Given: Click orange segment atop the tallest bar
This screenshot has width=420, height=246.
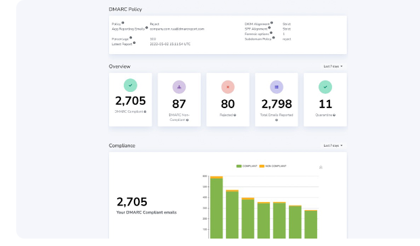Looking at the screenshot, I should click(216, 177).
